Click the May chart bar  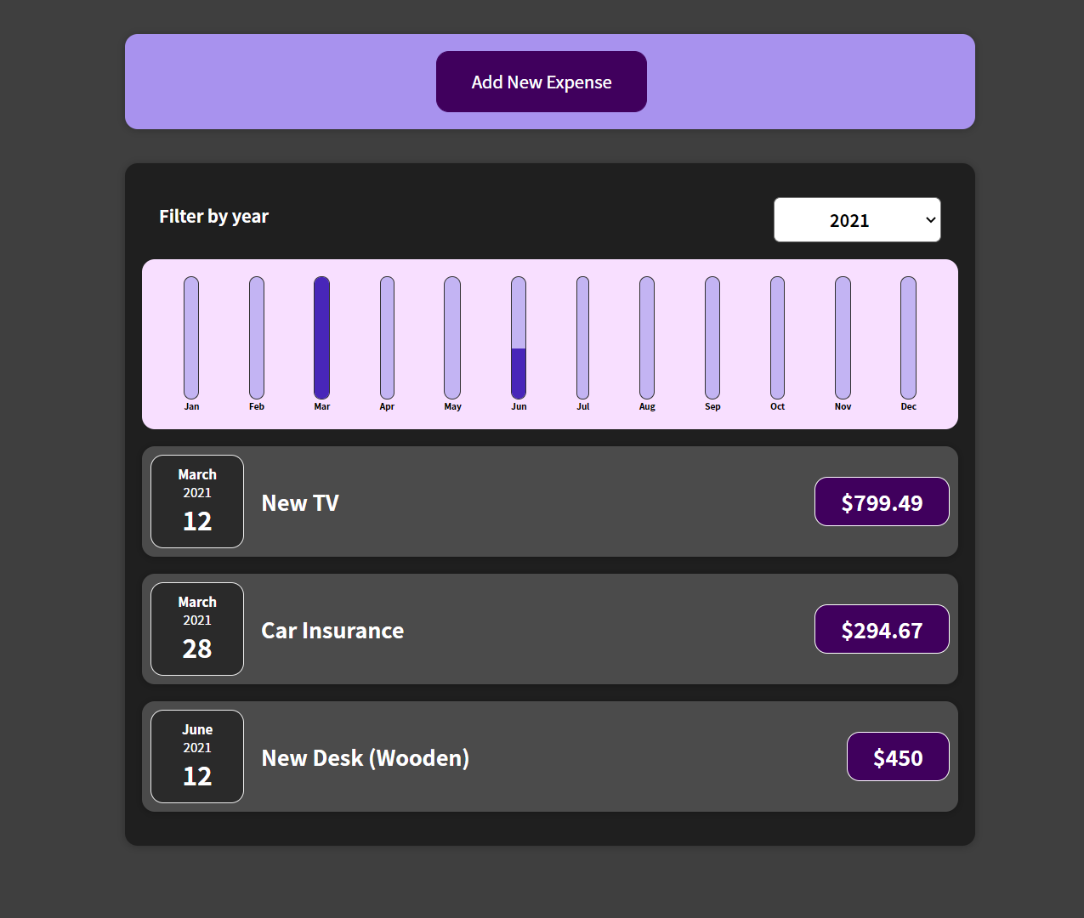click(452, 337)
